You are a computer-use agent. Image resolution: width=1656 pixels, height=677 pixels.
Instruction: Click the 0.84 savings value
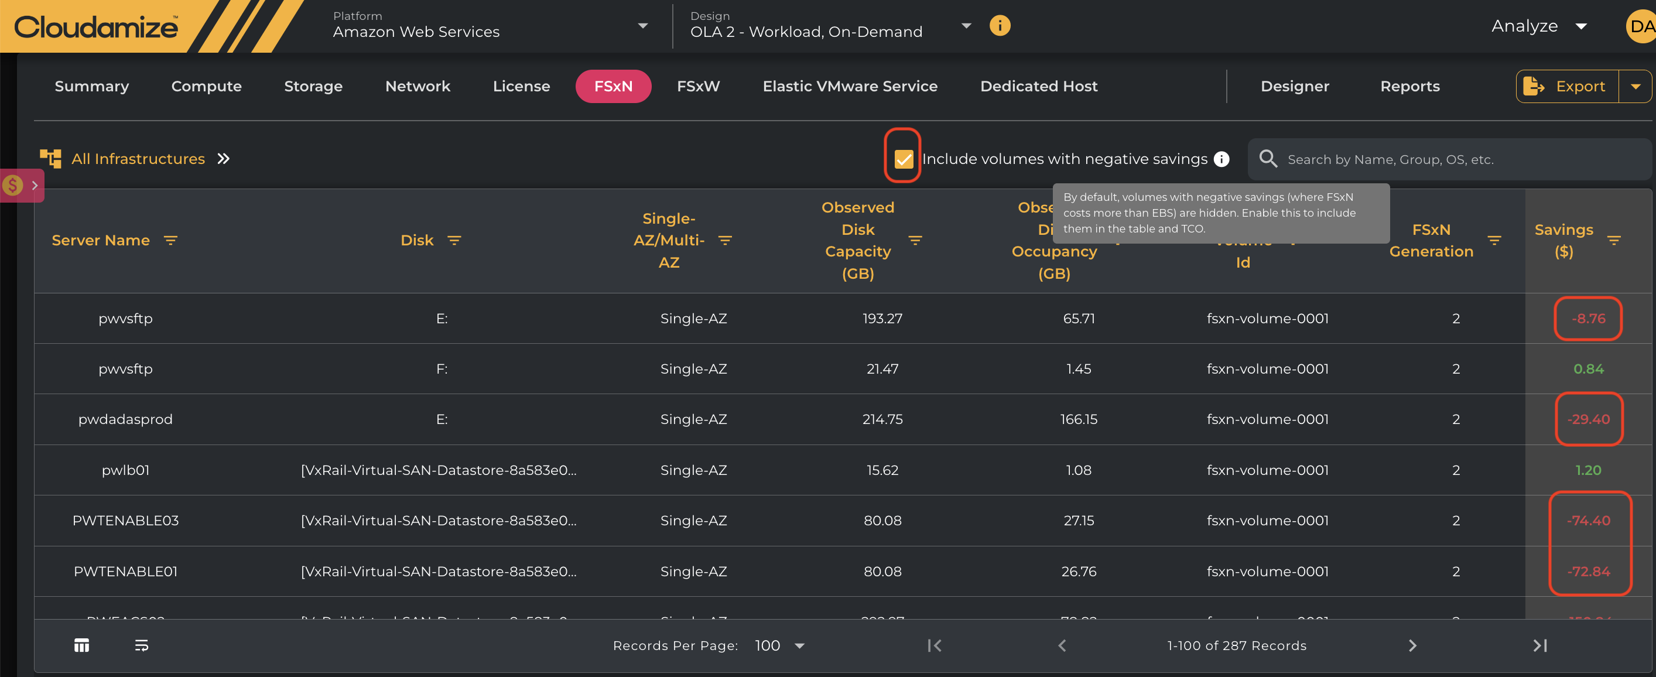pyautogui.click(x=1589, y=369)
